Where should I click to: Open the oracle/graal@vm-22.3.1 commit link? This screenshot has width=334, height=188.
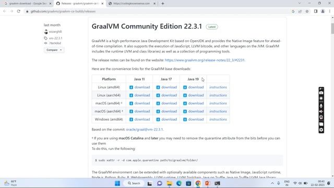point(145,130)
